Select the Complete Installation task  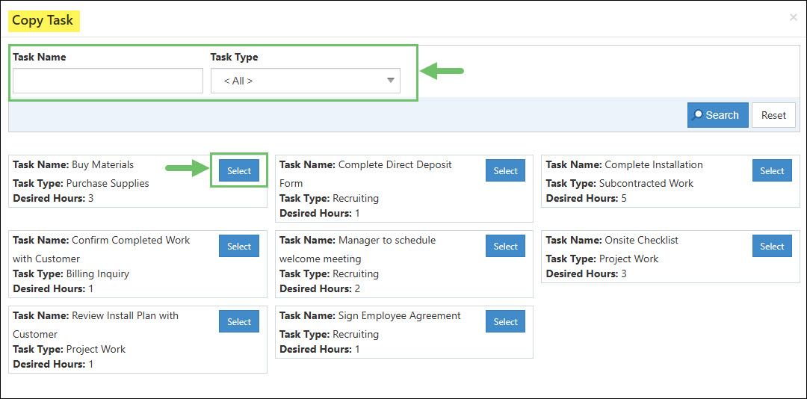[x=772, y=170]
